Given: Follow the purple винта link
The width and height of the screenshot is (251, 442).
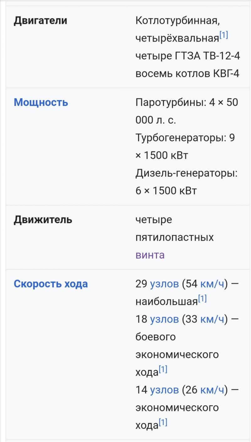Looking at the screenshot, I should 150,255.
